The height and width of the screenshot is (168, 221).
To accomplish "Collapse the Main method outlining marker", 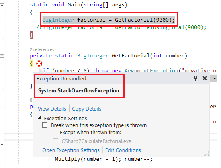I will [2, 5].
